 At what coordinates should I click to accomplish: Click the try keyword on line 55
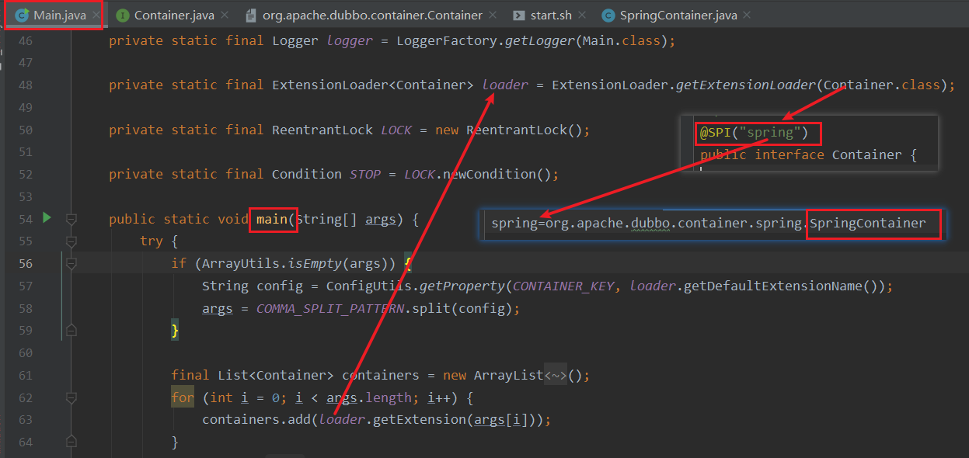point(152,241)
